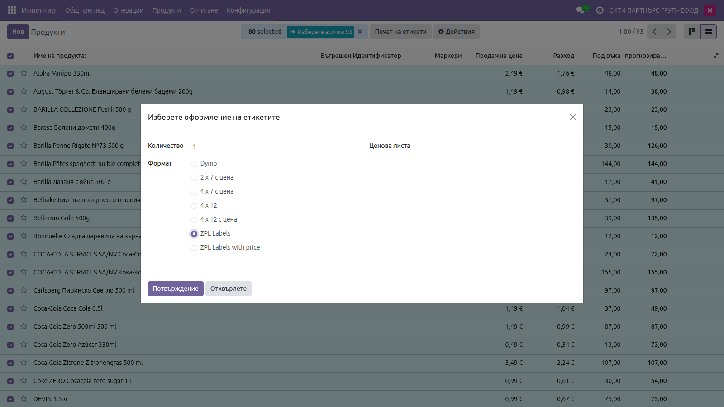Star Coke ZERO Cocacola zero sugar favorite
This screenshot has height=407, width=724.
point(24,380)
